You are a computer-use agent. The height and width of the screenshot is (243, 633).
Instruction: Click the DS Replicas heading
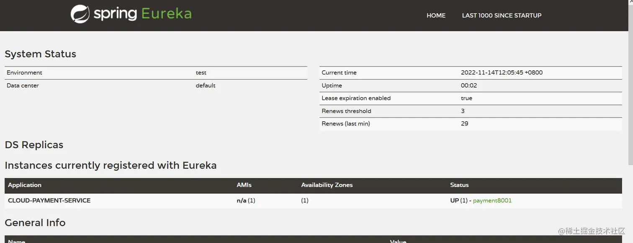point(34,145)
